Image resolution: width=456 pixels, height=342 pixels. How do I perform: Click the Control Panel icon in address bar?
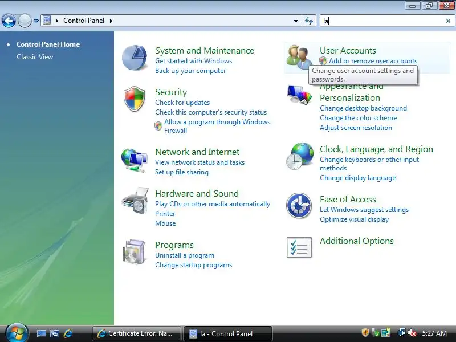[47, 21]
